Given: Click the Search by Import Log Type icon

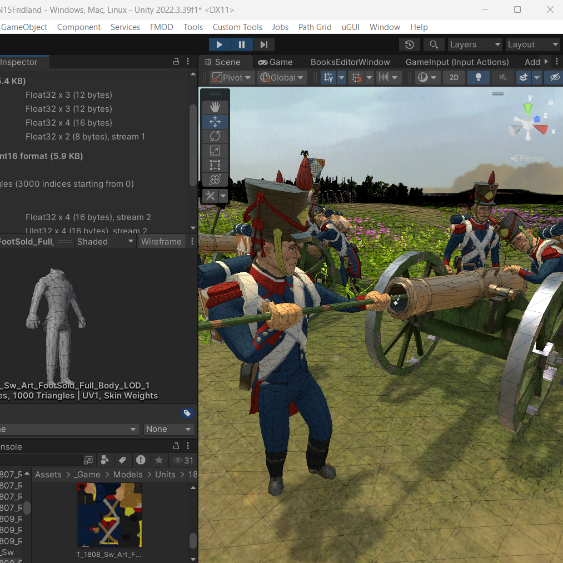Looking at the screenshot, I should click(141, 460).
